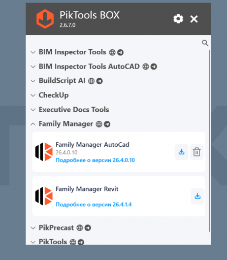Click the Family Manager AutoCad title

click(92, 145)
